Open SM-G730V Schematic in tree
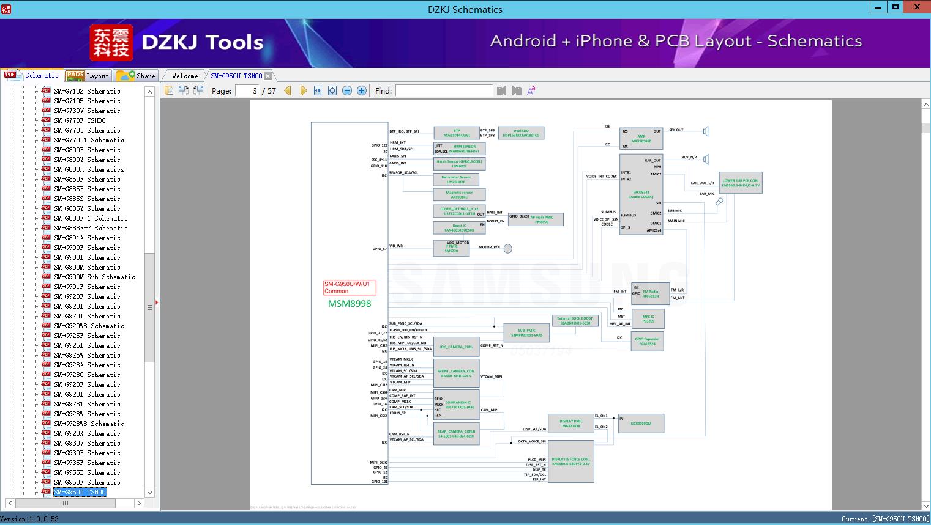The image size is (931, 525). click(x=87, y=111)
